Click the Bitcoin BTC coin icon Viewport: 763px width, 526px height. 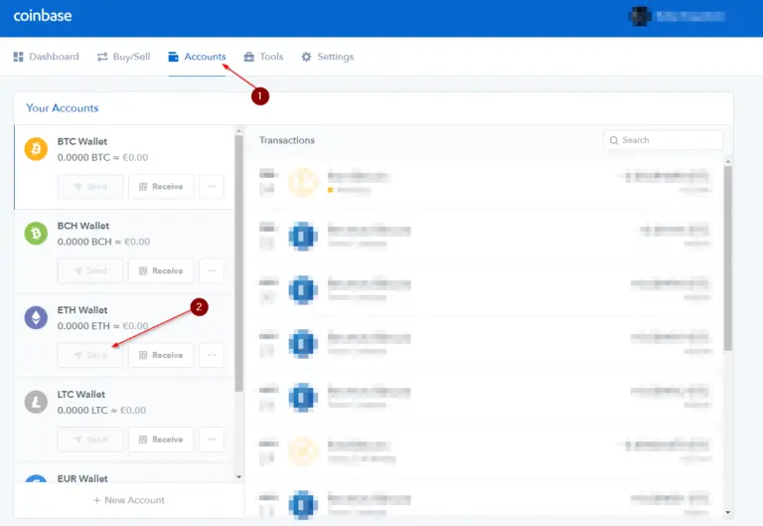click(x=36, y=149)
